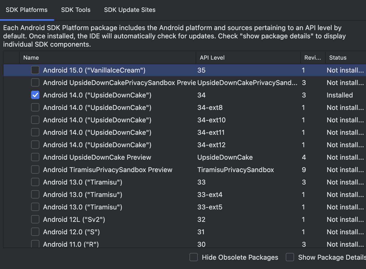366x269 pixels.
Task: Switch to the SDK Platforms tab
Action: coord(27,10)
